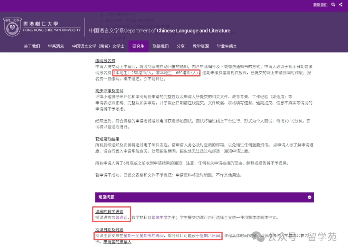Click the 分享 navigation item
This screenshot has height=251, width=348.
coord(180,46)
